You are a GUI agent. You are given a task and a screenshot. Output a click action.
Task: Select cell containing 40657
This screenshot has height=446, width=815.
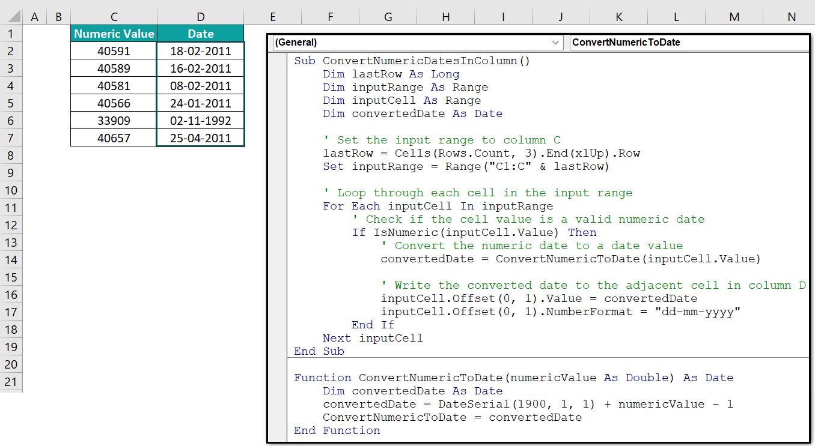[114, 138]
